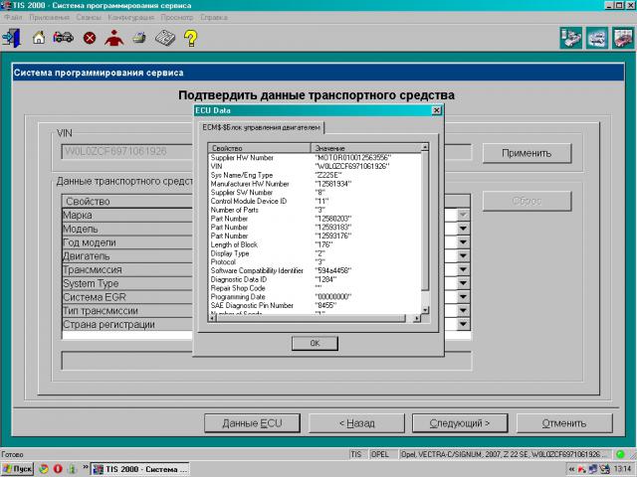Click the ECU list scroll left arrow
The image size is (637, 477).
[x=212, y=318]
